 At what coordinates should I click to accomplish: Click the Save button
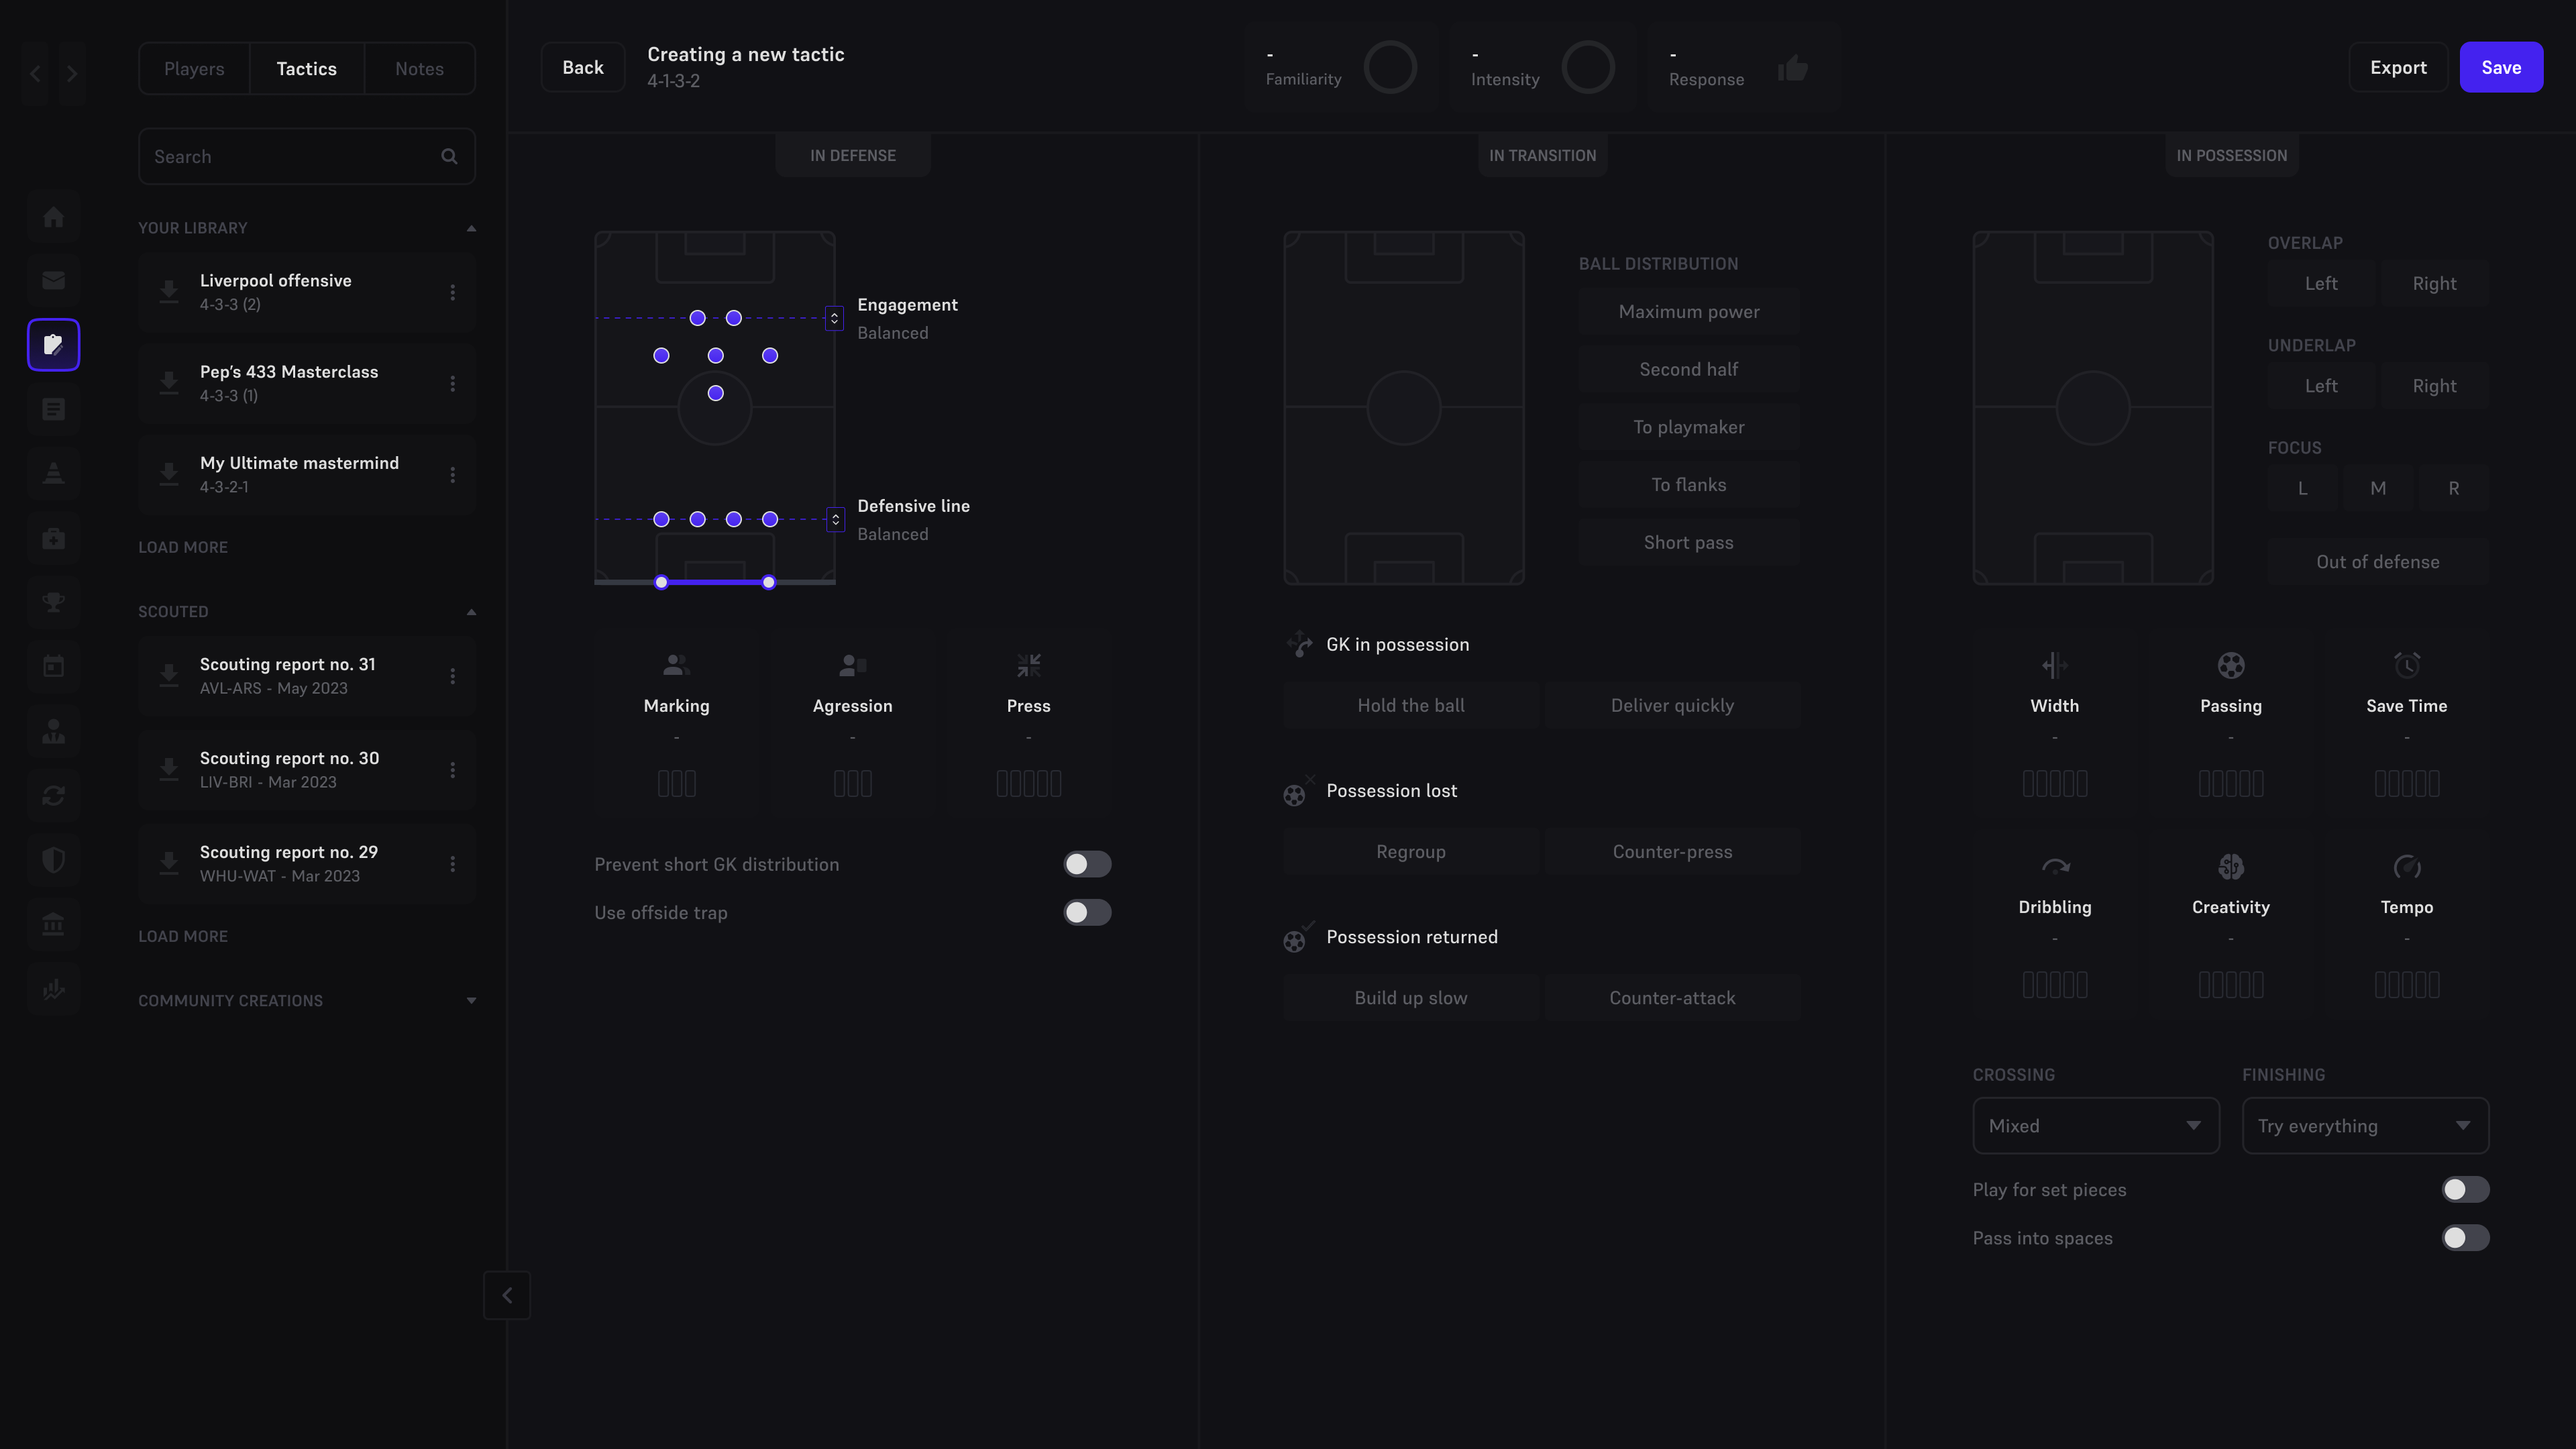coord(2502,67)
